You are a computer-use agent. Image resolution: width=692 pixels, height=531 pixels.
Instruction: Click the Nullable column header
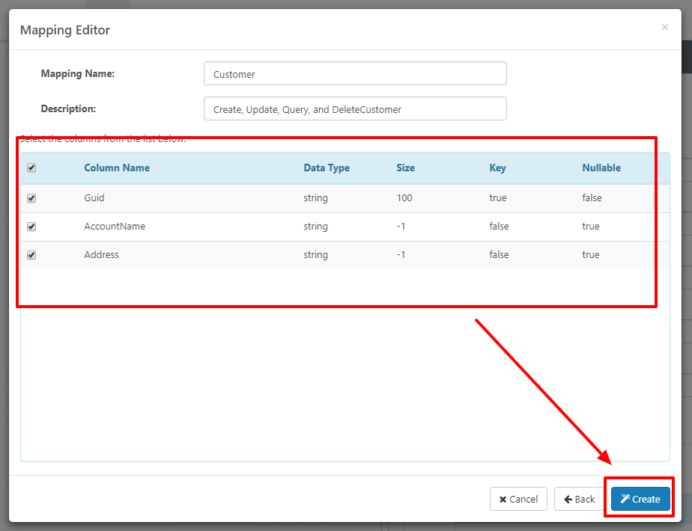tap(601, 168)
